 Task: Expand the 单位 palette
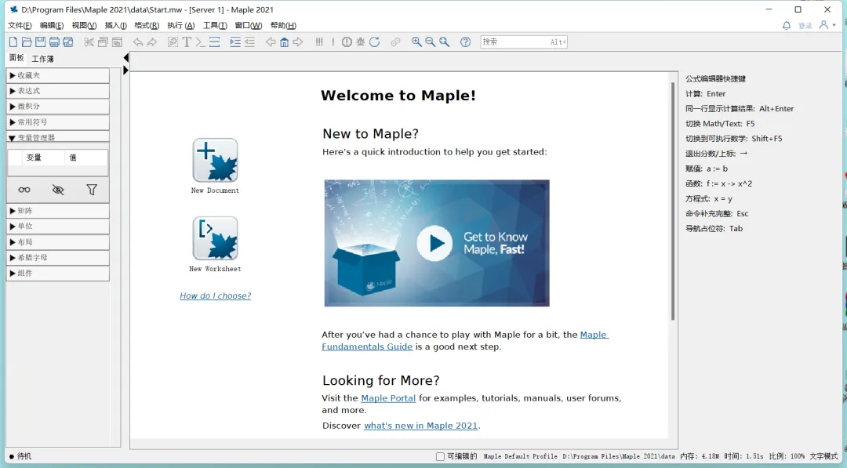(58, 227)
